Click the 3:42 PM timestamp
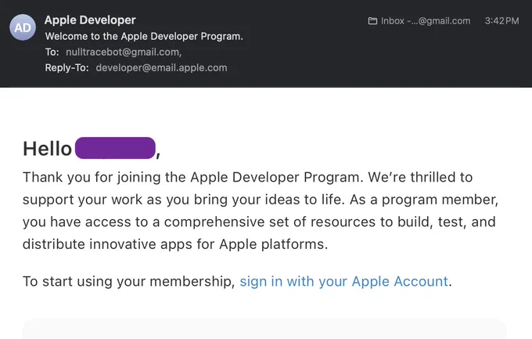532x339 pixels. (501, 21)
